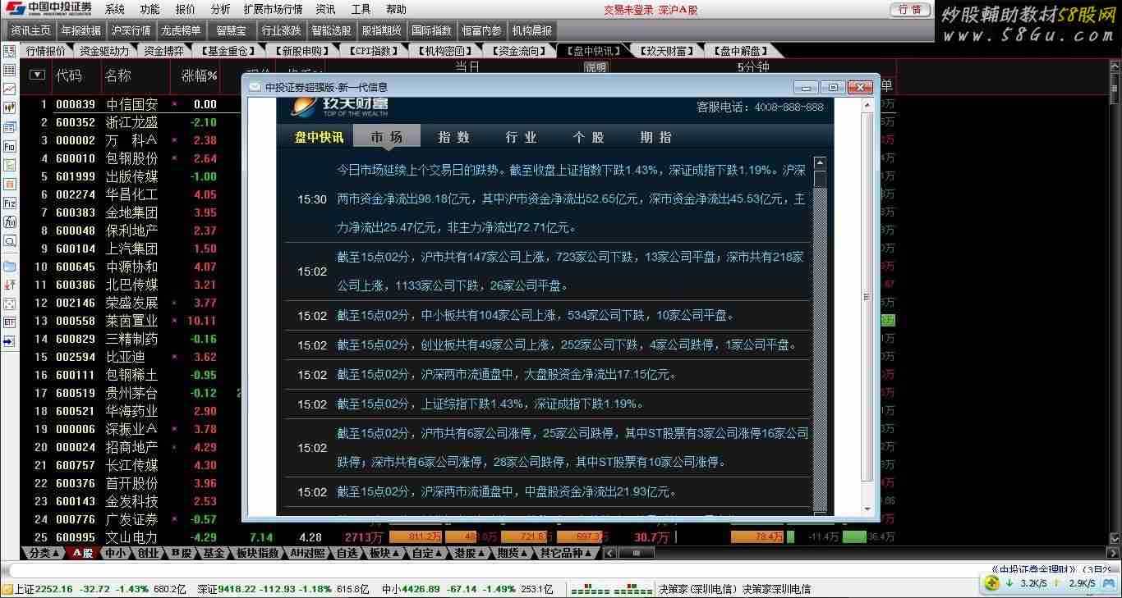Open the 扩展市场行情 menu
The width and height of the screenshot is (1122, 598).
click(274, 9)
